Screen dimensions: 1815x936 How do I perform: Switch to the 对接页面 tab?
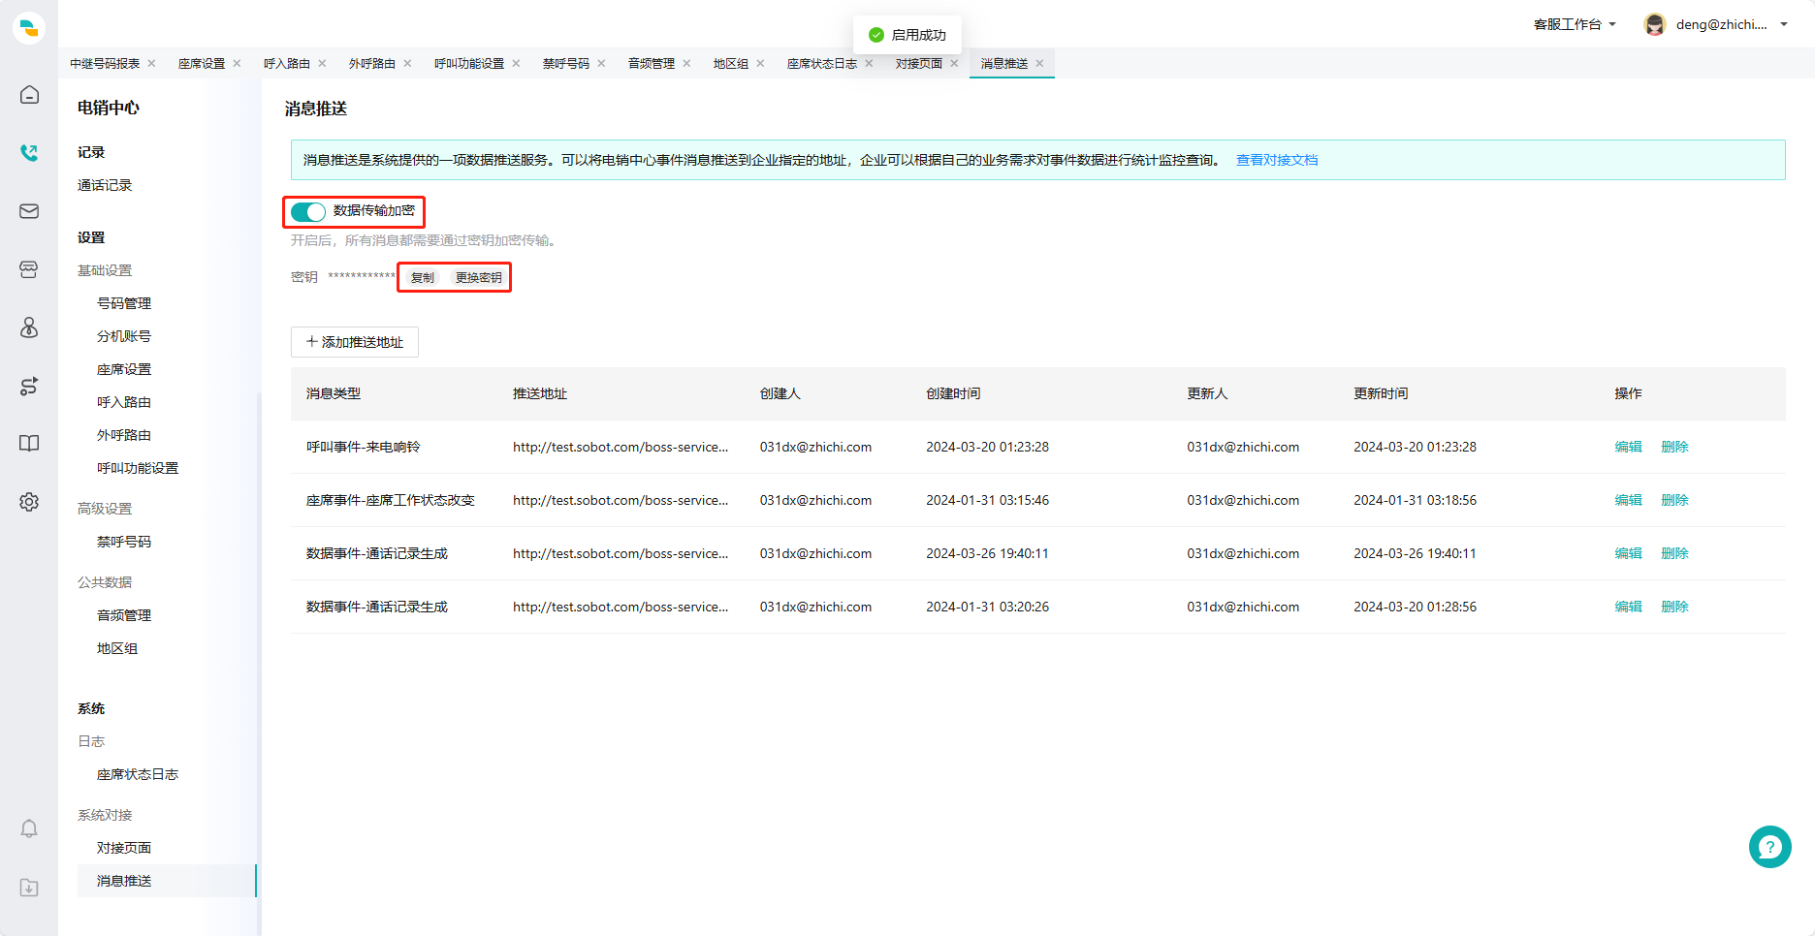(x=919, y=63)
